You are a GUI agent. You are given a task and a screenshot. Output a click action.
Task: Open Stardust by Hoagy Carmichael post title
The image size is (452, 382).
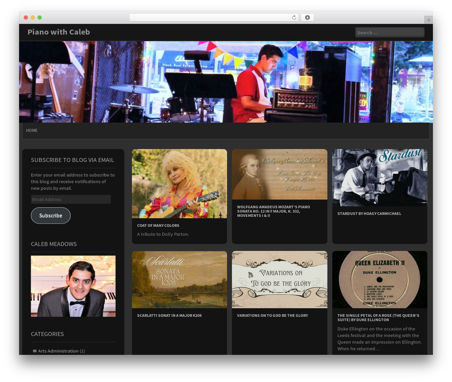pyautogui.click(x=369, y=214)
